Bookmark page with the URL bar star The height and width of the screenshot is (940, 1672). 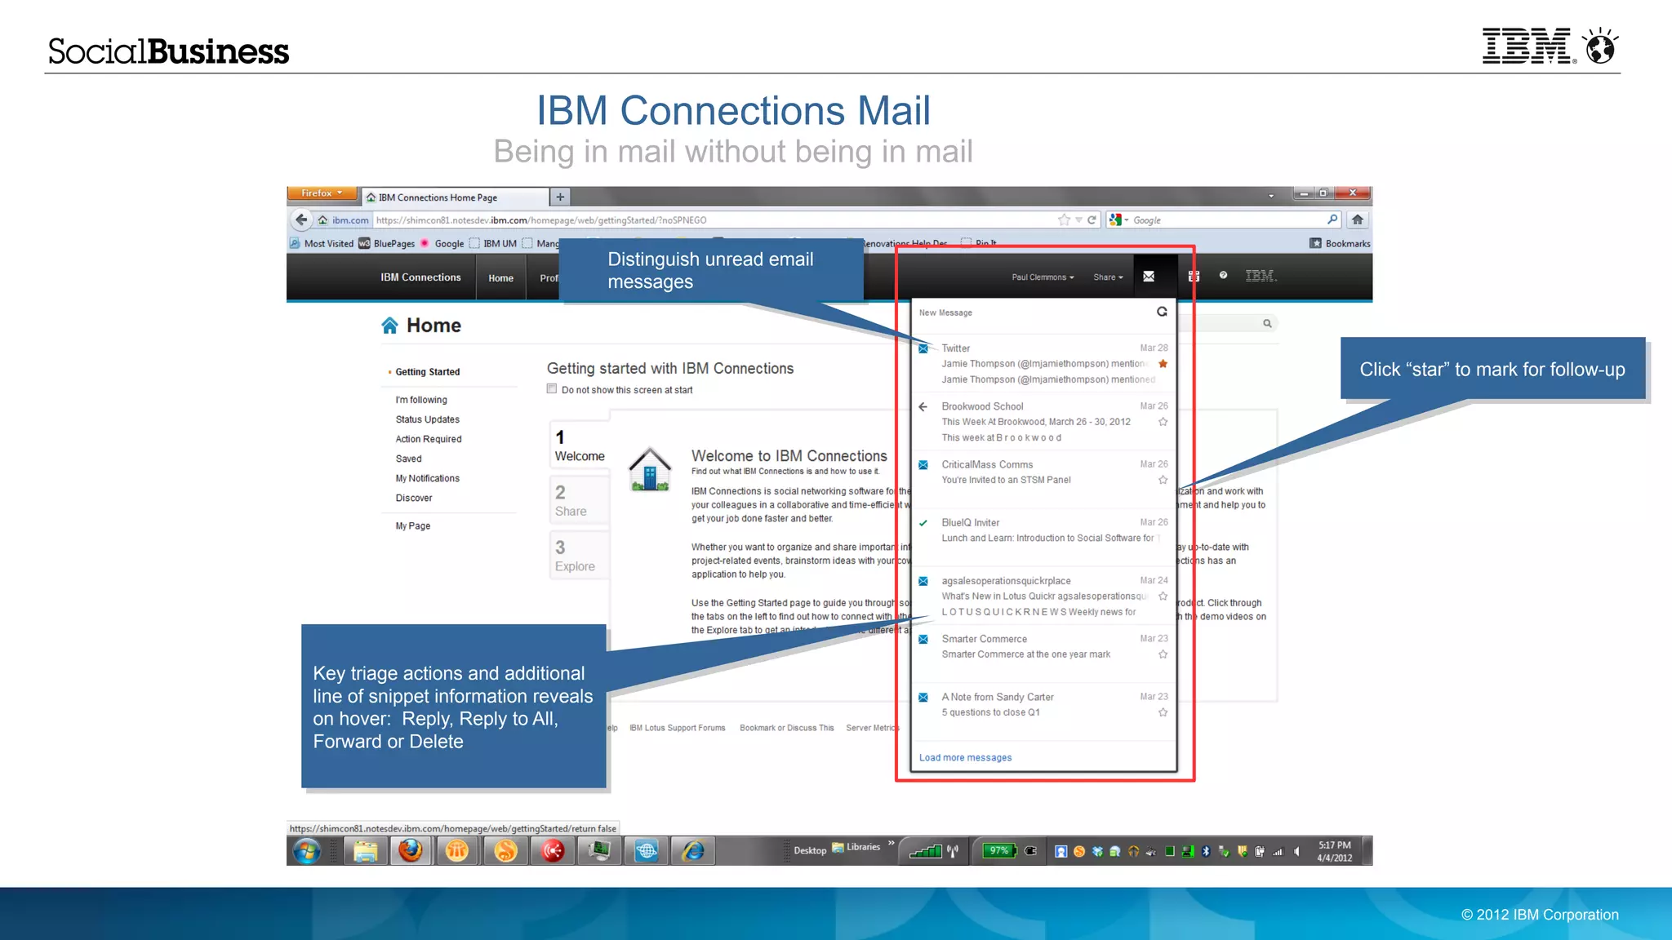[x=1064, y=219]
